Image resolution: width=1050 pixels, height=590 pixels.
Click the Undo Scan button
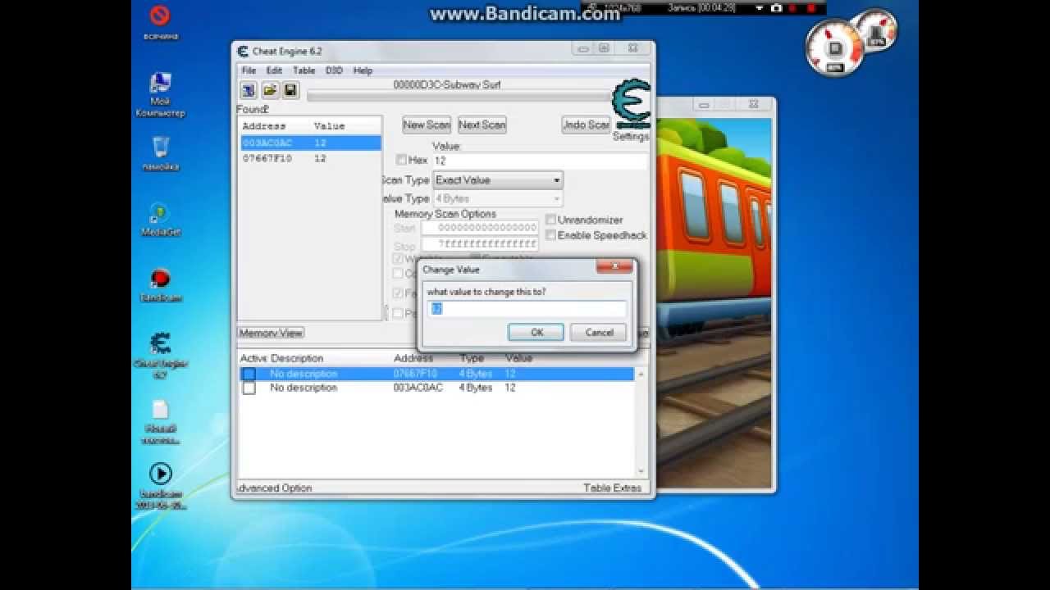[x=586, y=125]
